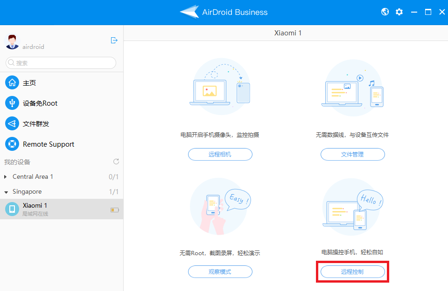Select the Singapore group label
Viewport: 448px width, 291px height.
coord(27,192)
